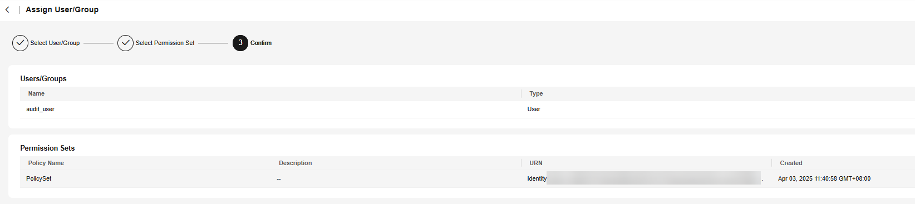
Task: Click the Description column header
Action: point(296,163)
